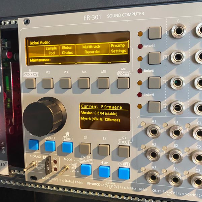Push the S2 button
The height and width of the screenshot is (202, 202).
click(x=104, y=150)
